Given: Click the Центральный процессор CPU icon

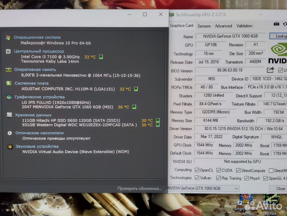Looking at the screenshot, I should [x=8, y=52].
